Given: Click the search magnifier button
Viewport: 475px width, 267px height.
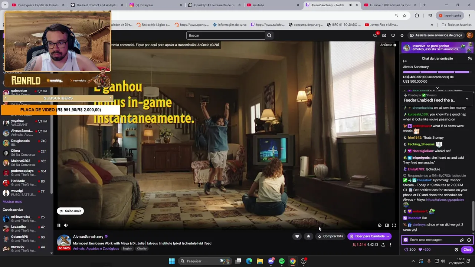Looking at the screenshot, I should [269, 35].
